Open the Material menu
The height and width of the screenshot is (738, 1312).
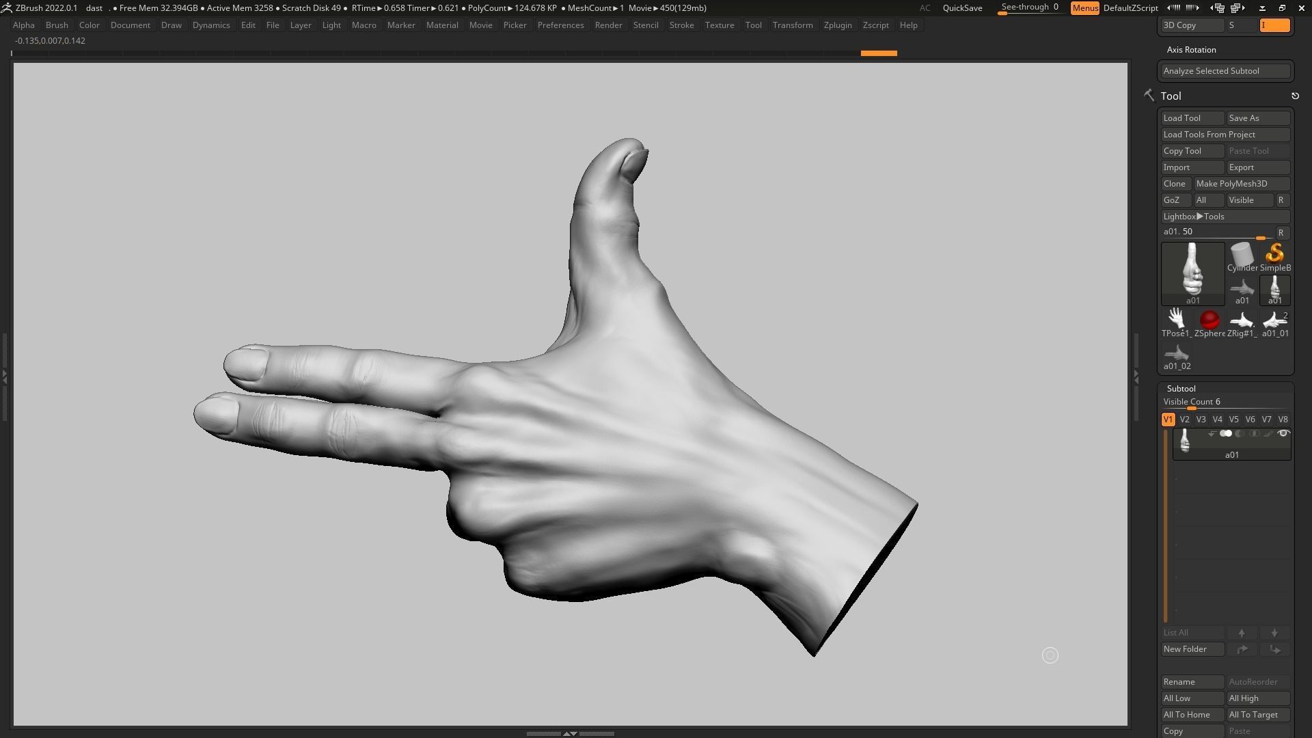click(442, 25)
